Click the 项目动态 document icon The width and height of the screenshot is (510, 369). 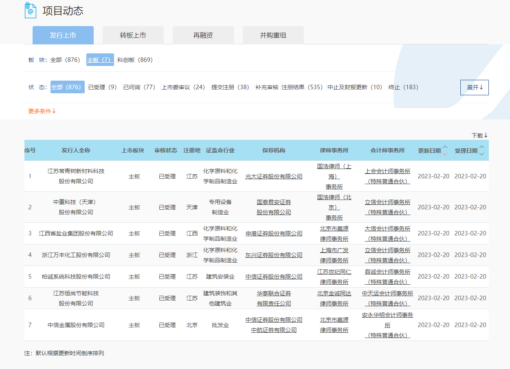[x=31, y=10]
